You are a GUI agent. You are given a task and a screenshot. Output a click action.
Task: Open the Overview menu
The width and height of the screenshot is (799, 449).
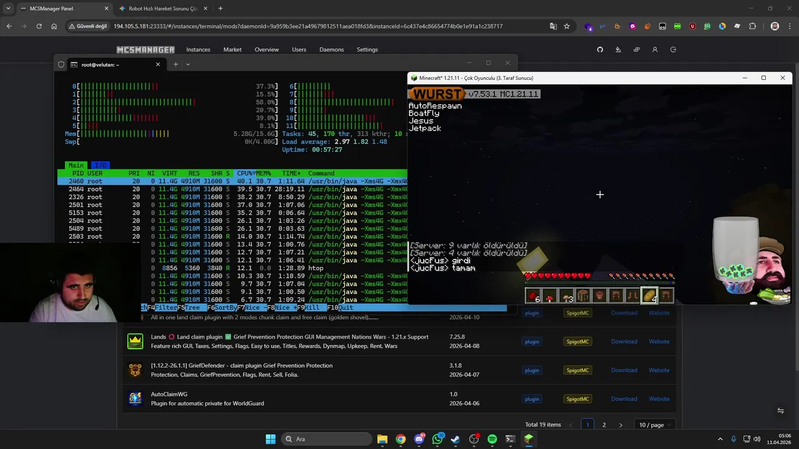click(x=267, y=49)
